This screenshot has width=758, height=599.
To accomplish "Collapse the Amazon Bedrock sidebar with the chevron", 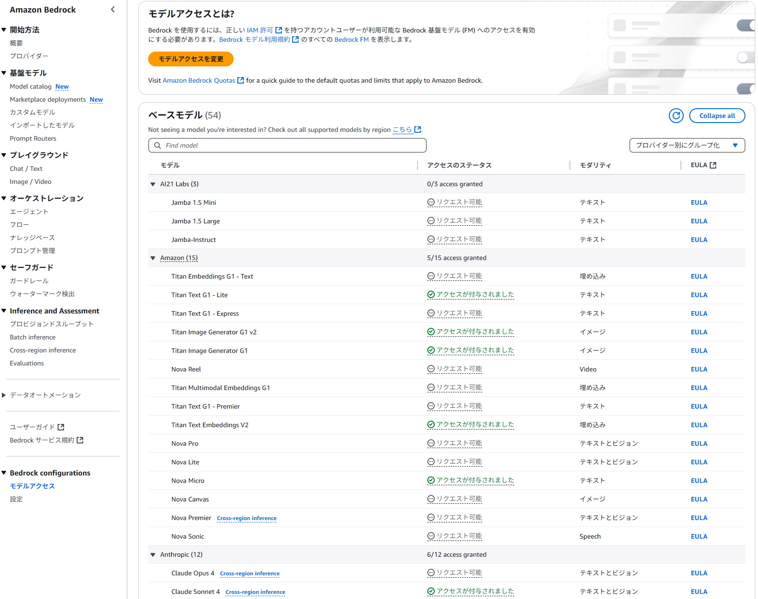I will (113, 9).
